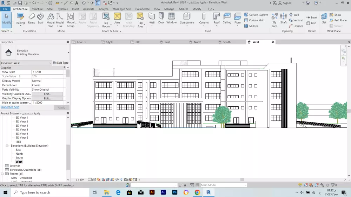Collapse the Sheets (all) tree node
Image resolution: width=351 pixels, height=197 pixels.
pyautogui.click(x=2, y=174)
